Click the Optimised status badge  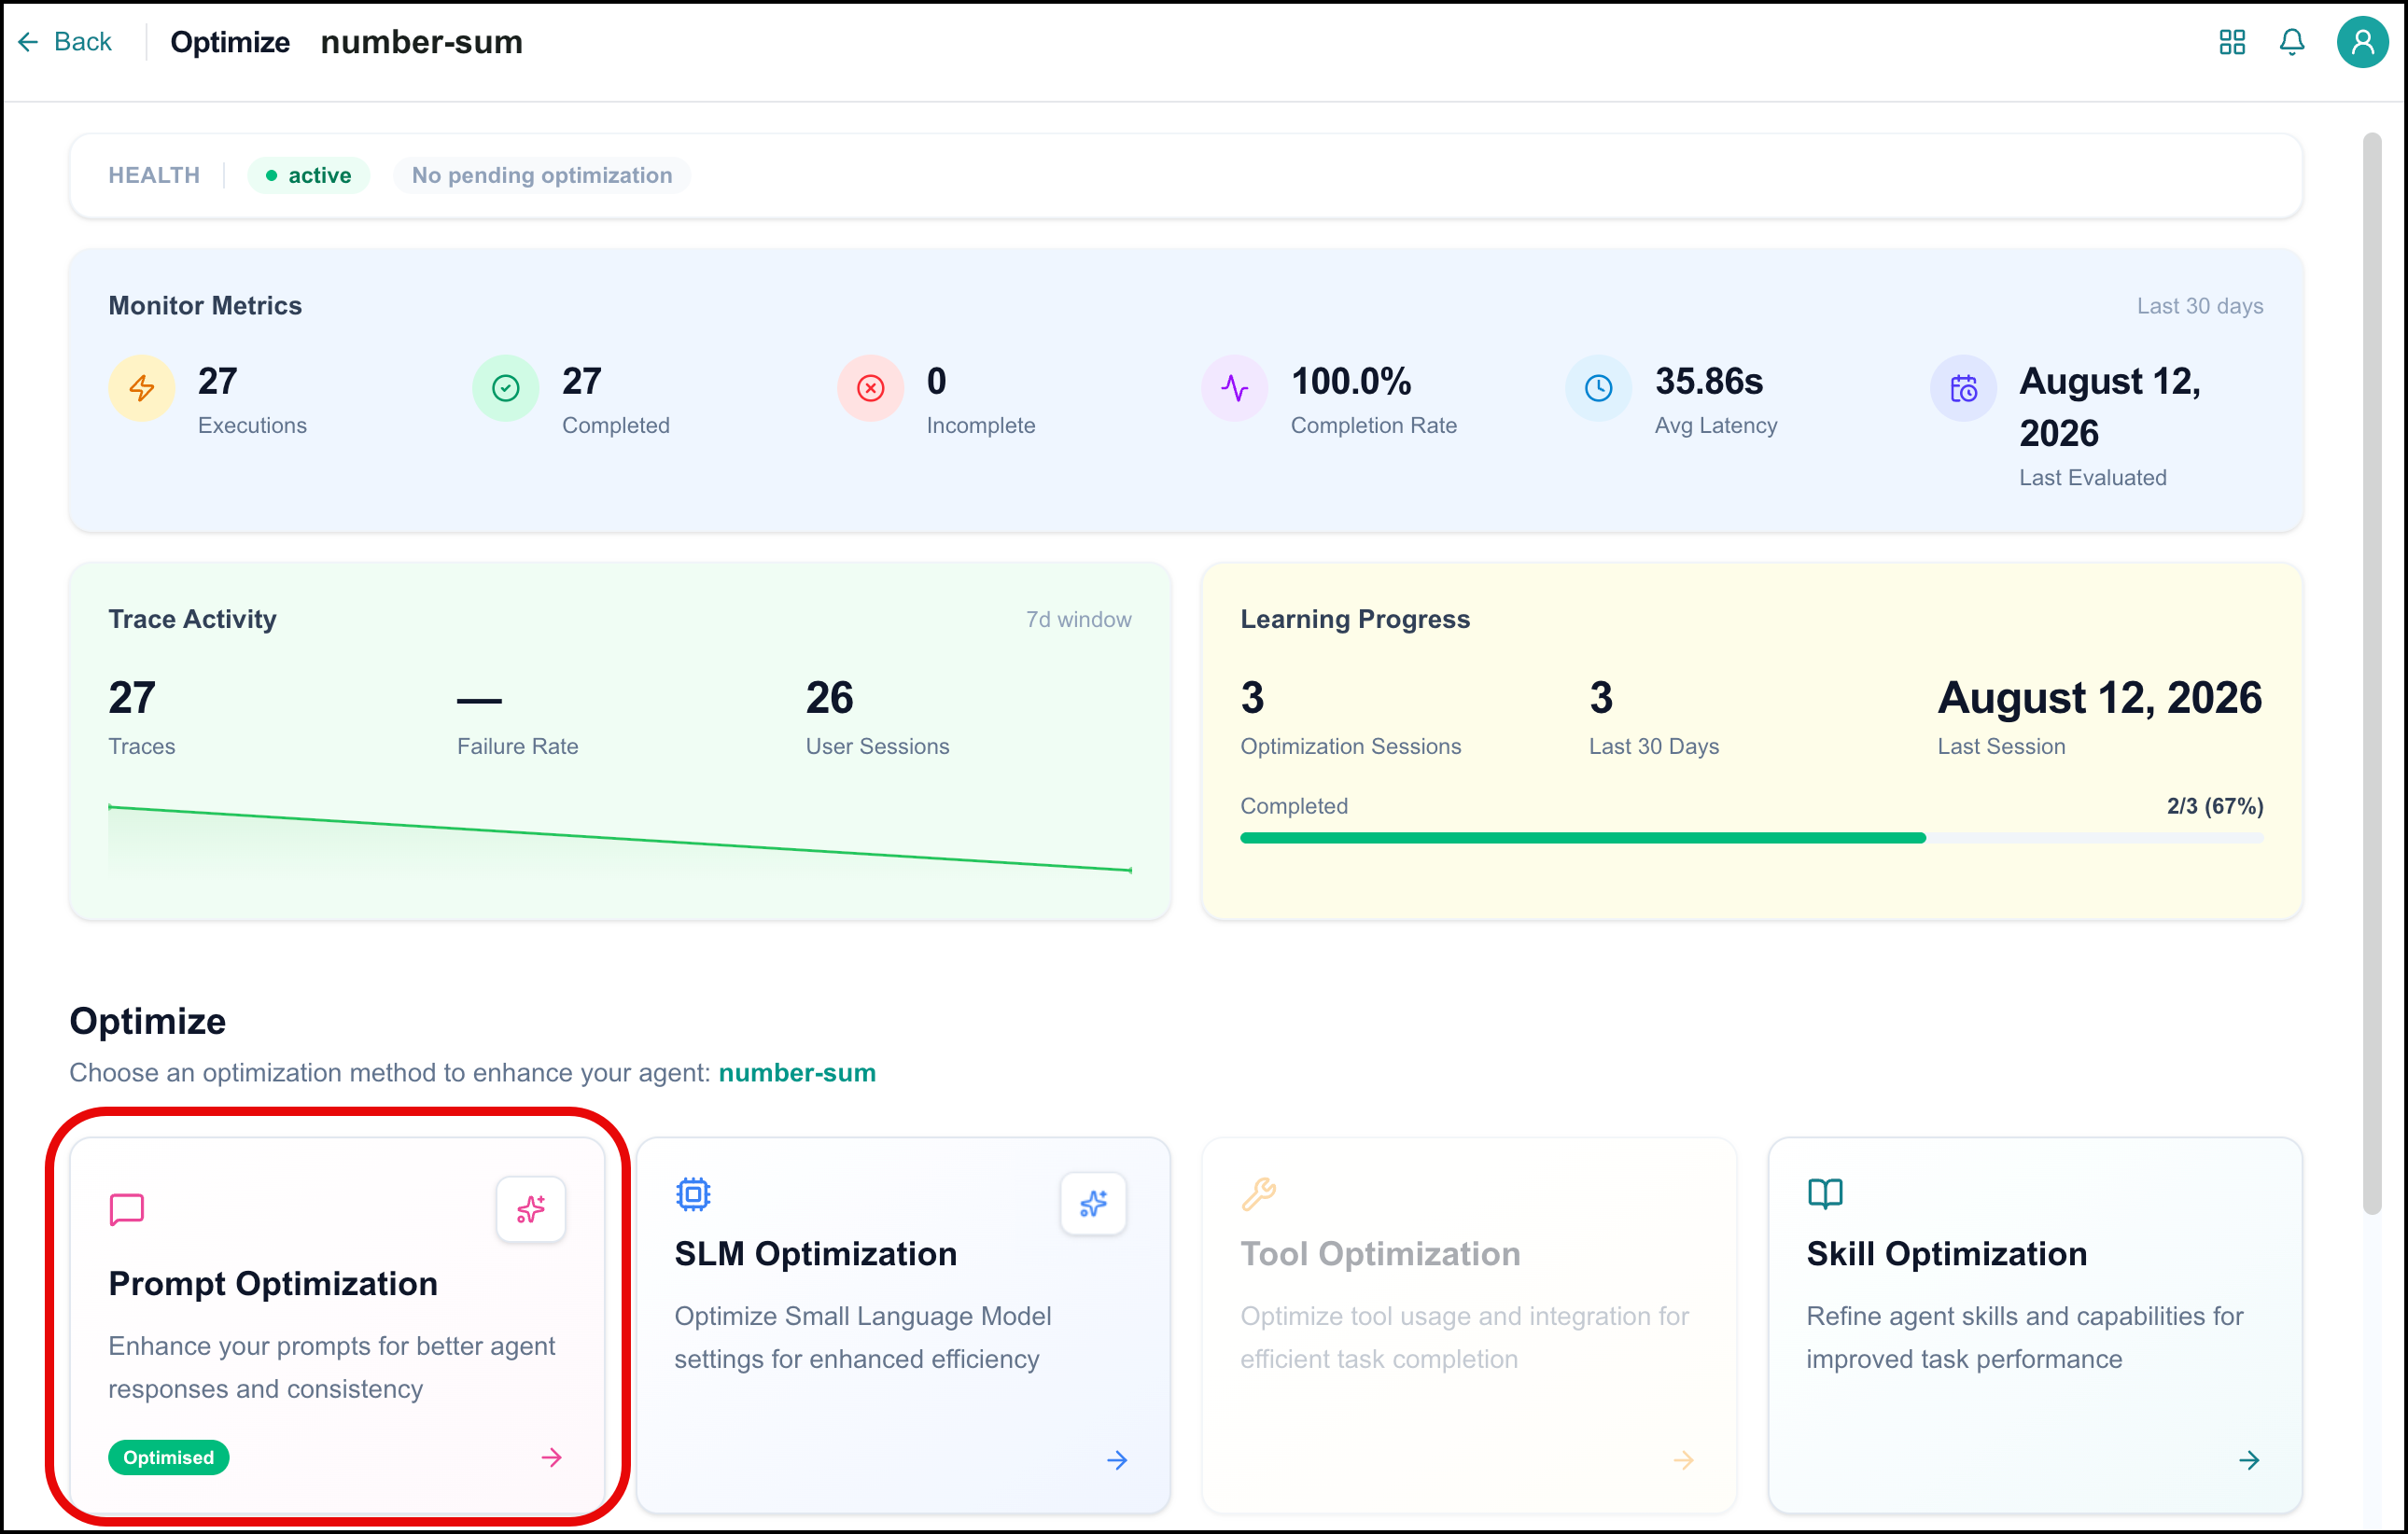point(168,1458)
